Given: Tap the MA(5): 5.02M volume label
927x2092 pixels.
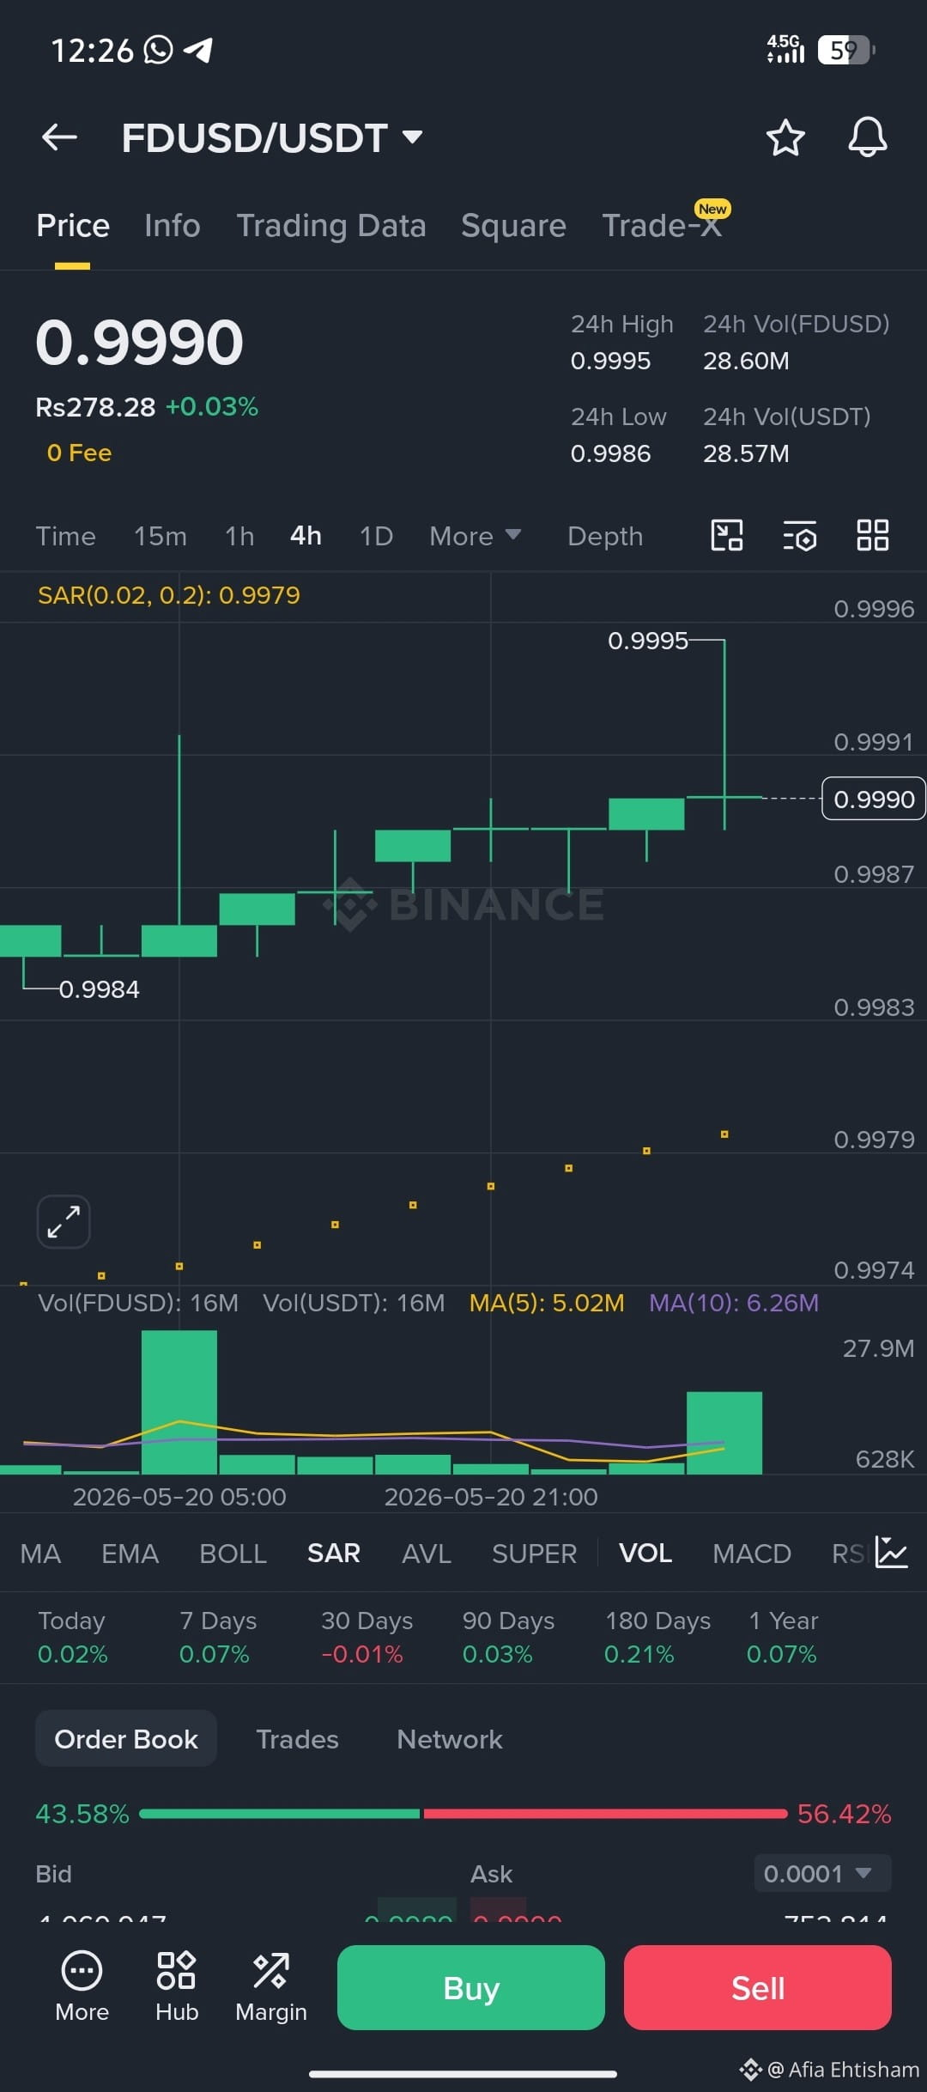Looking at the screenshot, I should [547, 1303].
